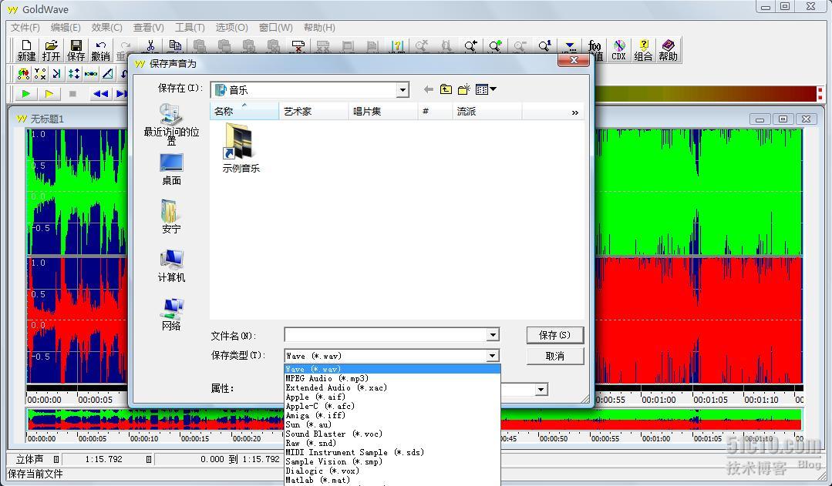Open the 工具(T) menu

click(190, 28)
